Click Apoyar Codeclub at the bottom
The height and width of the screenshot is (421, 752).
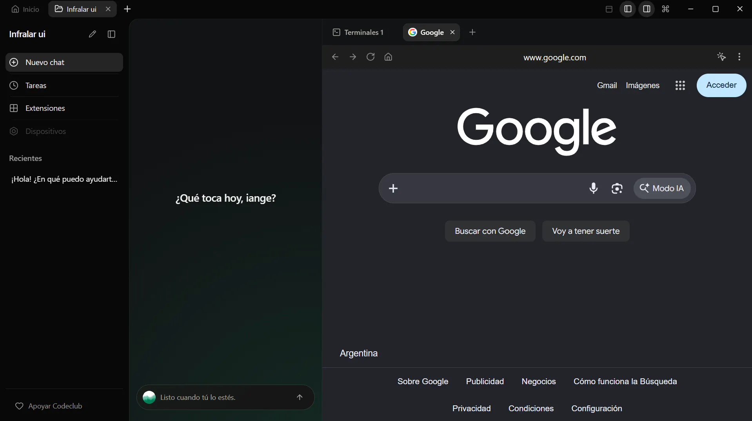49,406
